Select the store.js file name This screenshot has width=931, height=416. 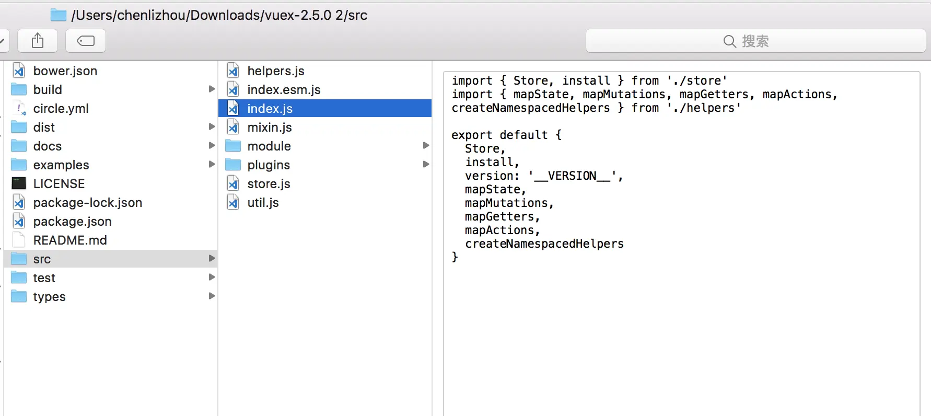[269, 183]
